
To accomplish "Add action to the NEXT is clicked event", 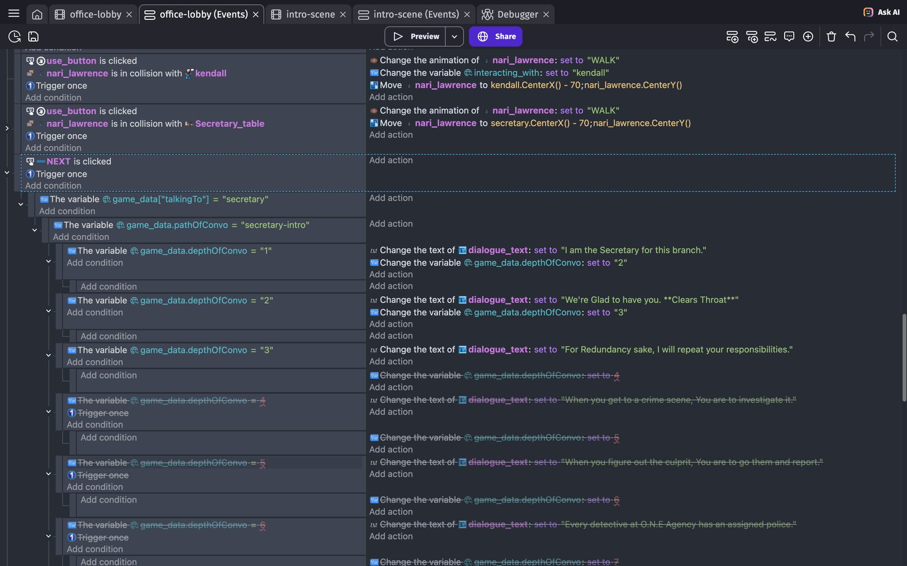I will (x=391, y=160).
